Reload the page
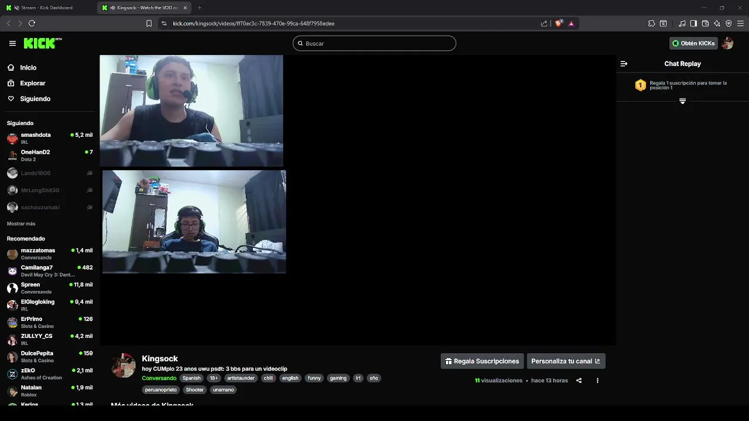The height and width of the screenshot is (421, 749). pos(32,23)
